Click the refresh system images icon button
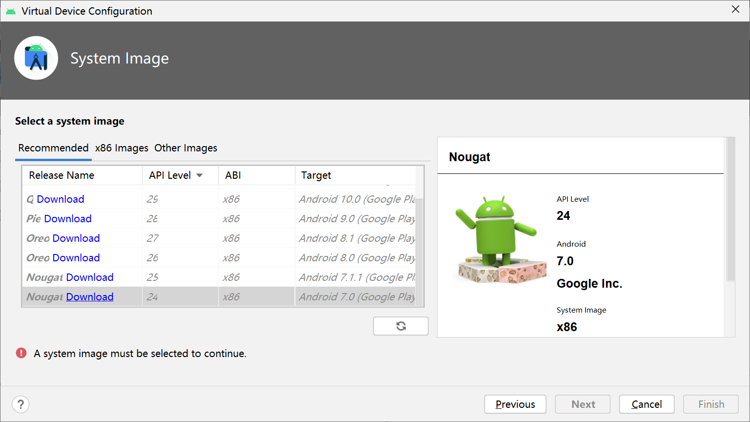 [x=401, y=326]
